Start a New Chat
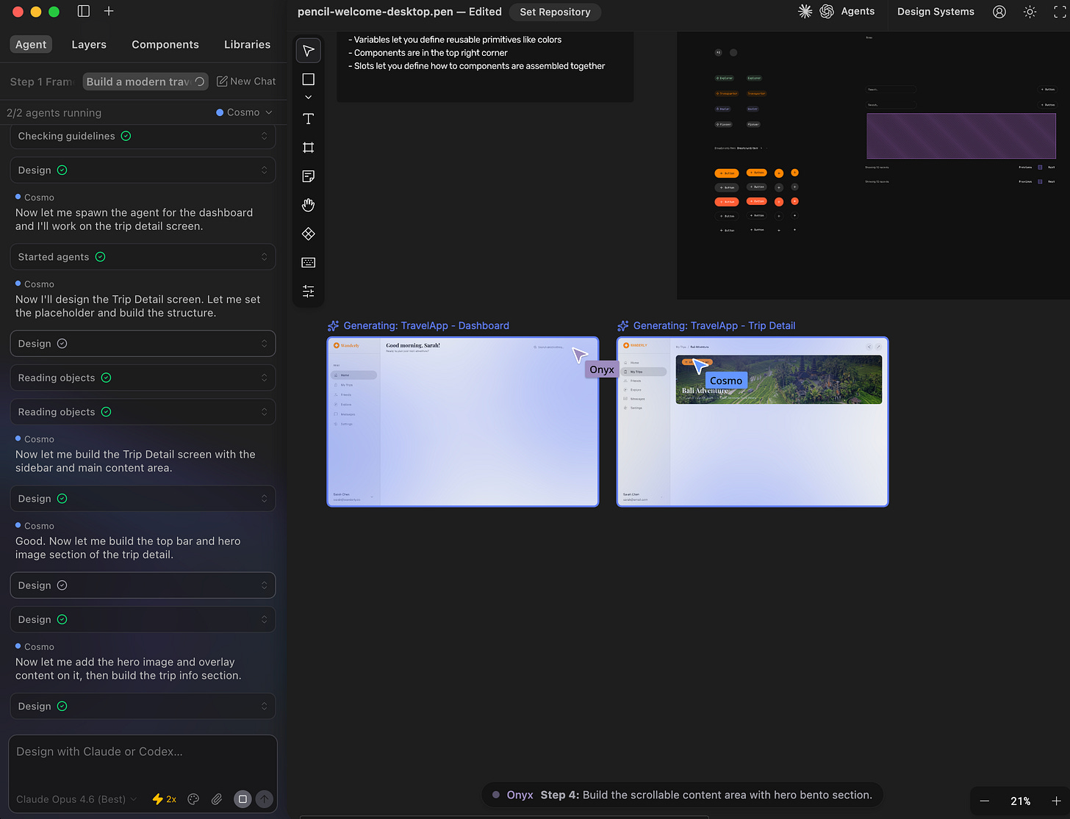The height and width of the screenshot is (819, 1070). (x=246, y=82)
